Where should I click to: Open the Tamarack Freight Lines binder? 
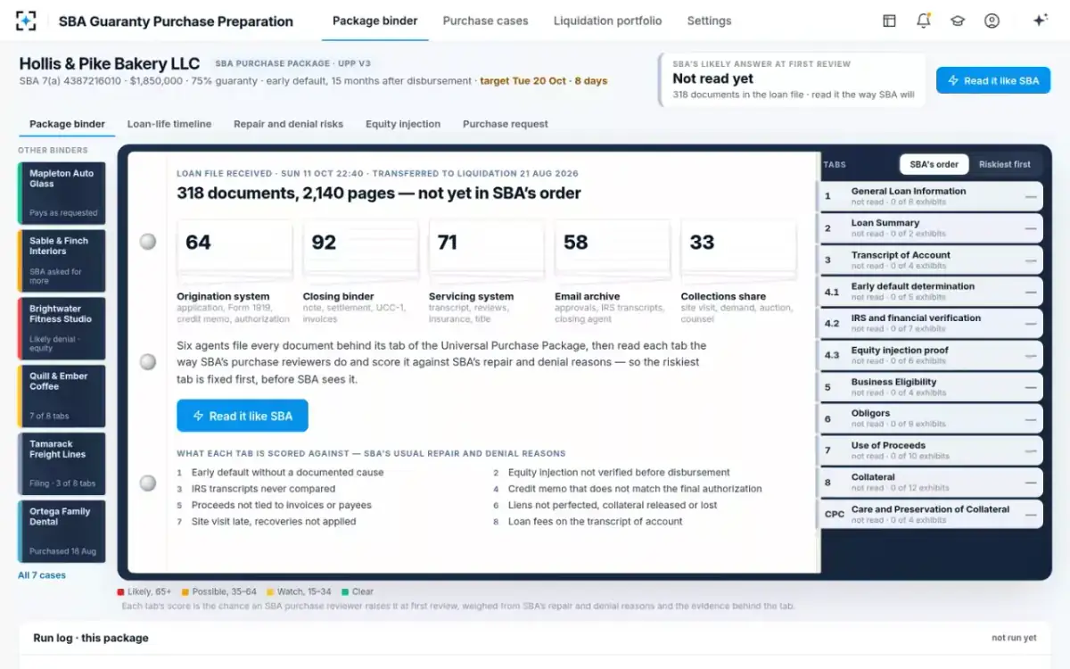tap(62, 464)
